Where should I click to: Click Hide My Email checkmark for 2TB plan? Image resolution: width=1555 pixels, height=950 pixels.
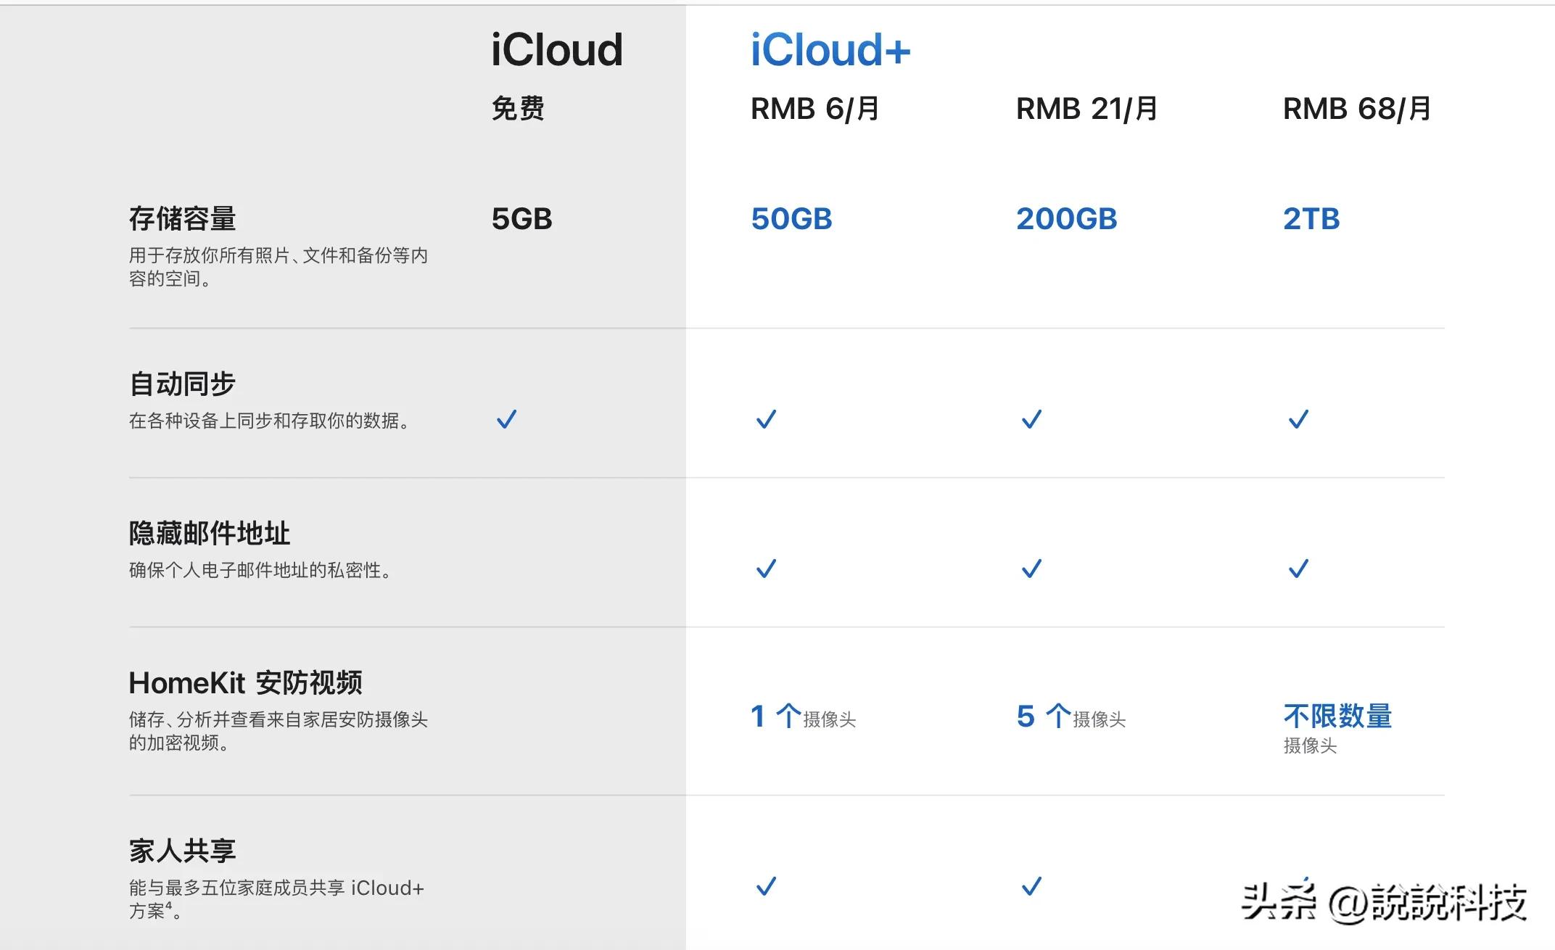point(1298,569)
